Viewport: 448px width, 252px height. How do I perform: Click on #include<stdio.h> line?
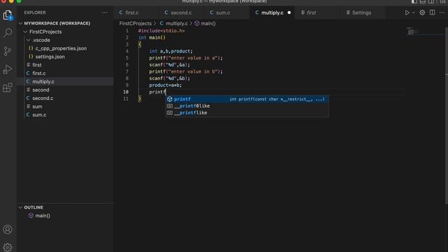(x=162, y=31)
